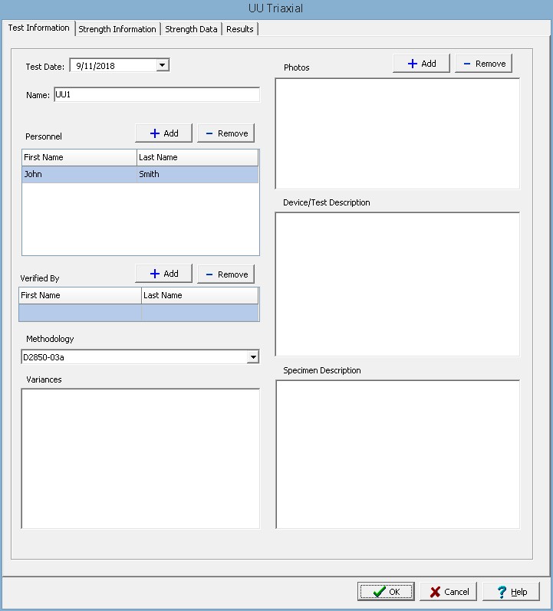
Task: Click in the Specimen Description box
Action: 397,454
